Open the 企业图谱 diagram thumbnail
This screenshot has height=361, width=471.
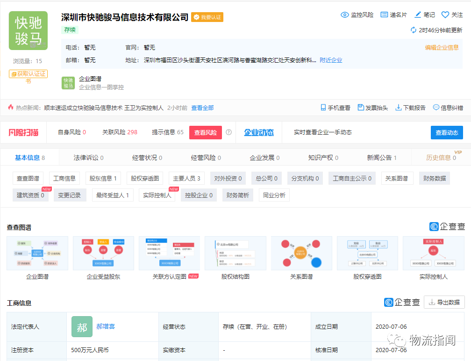click(x=37, y=253)
